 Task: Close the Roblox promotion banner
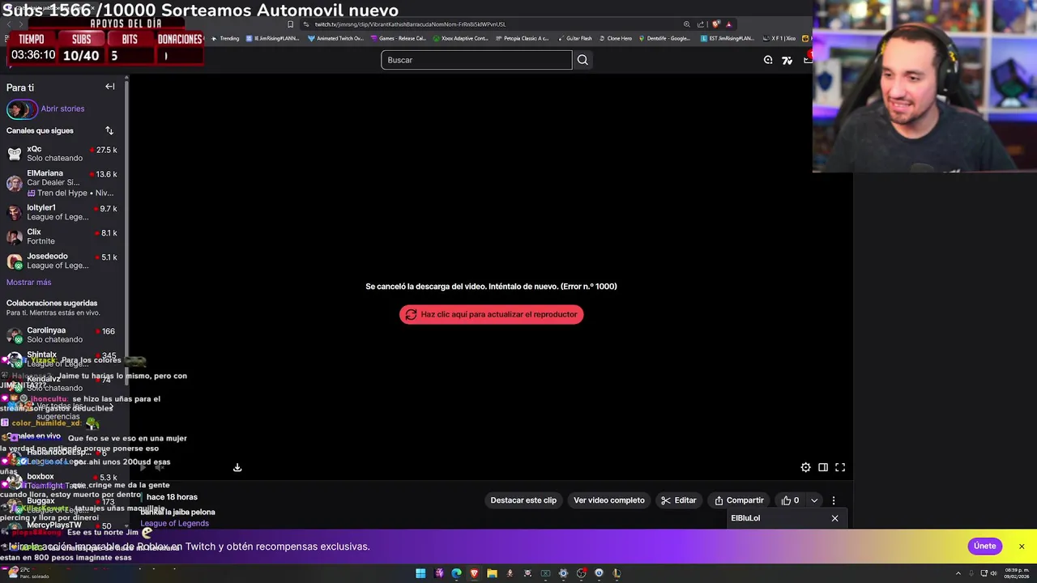click(x=1022, y=547)
